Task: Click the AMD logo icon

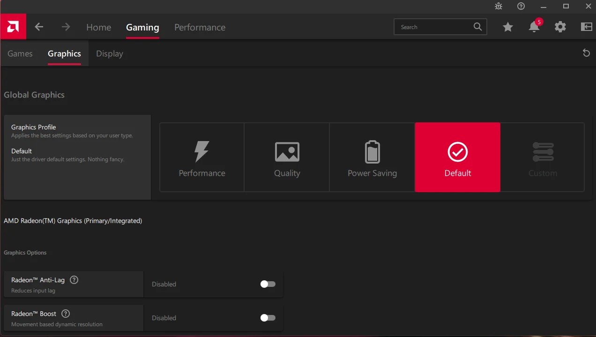Action: [13, 27]
